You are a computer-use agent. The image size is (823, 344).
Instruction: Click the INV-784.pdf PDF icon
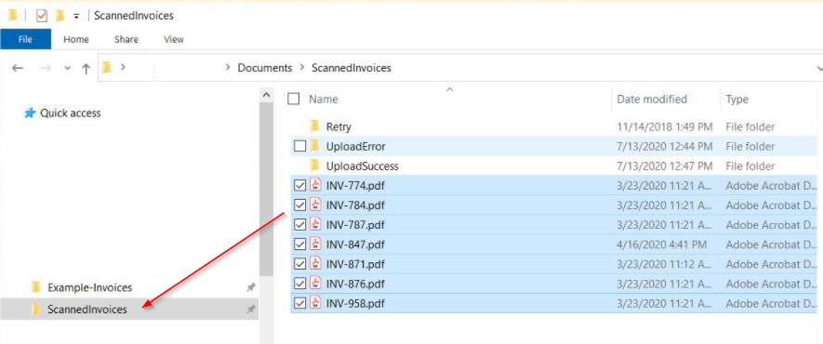pos(315,204)
